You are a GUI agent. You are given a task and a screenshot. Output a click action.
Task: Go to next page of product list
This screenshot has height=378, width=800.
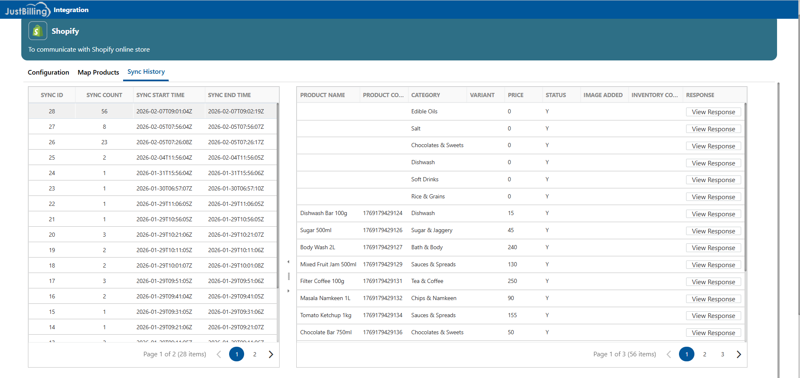tap(739, 354)
